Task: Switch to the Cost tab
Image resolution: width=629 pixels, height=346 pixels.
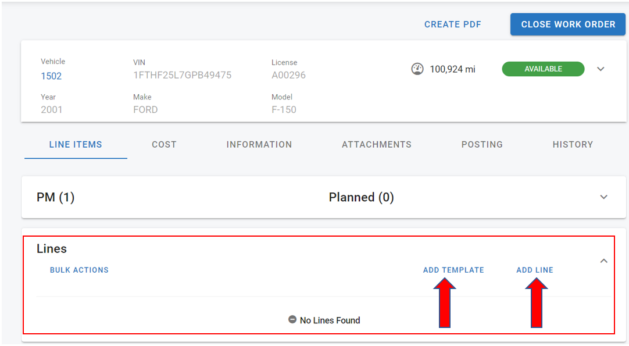Action: coord(164,145)
